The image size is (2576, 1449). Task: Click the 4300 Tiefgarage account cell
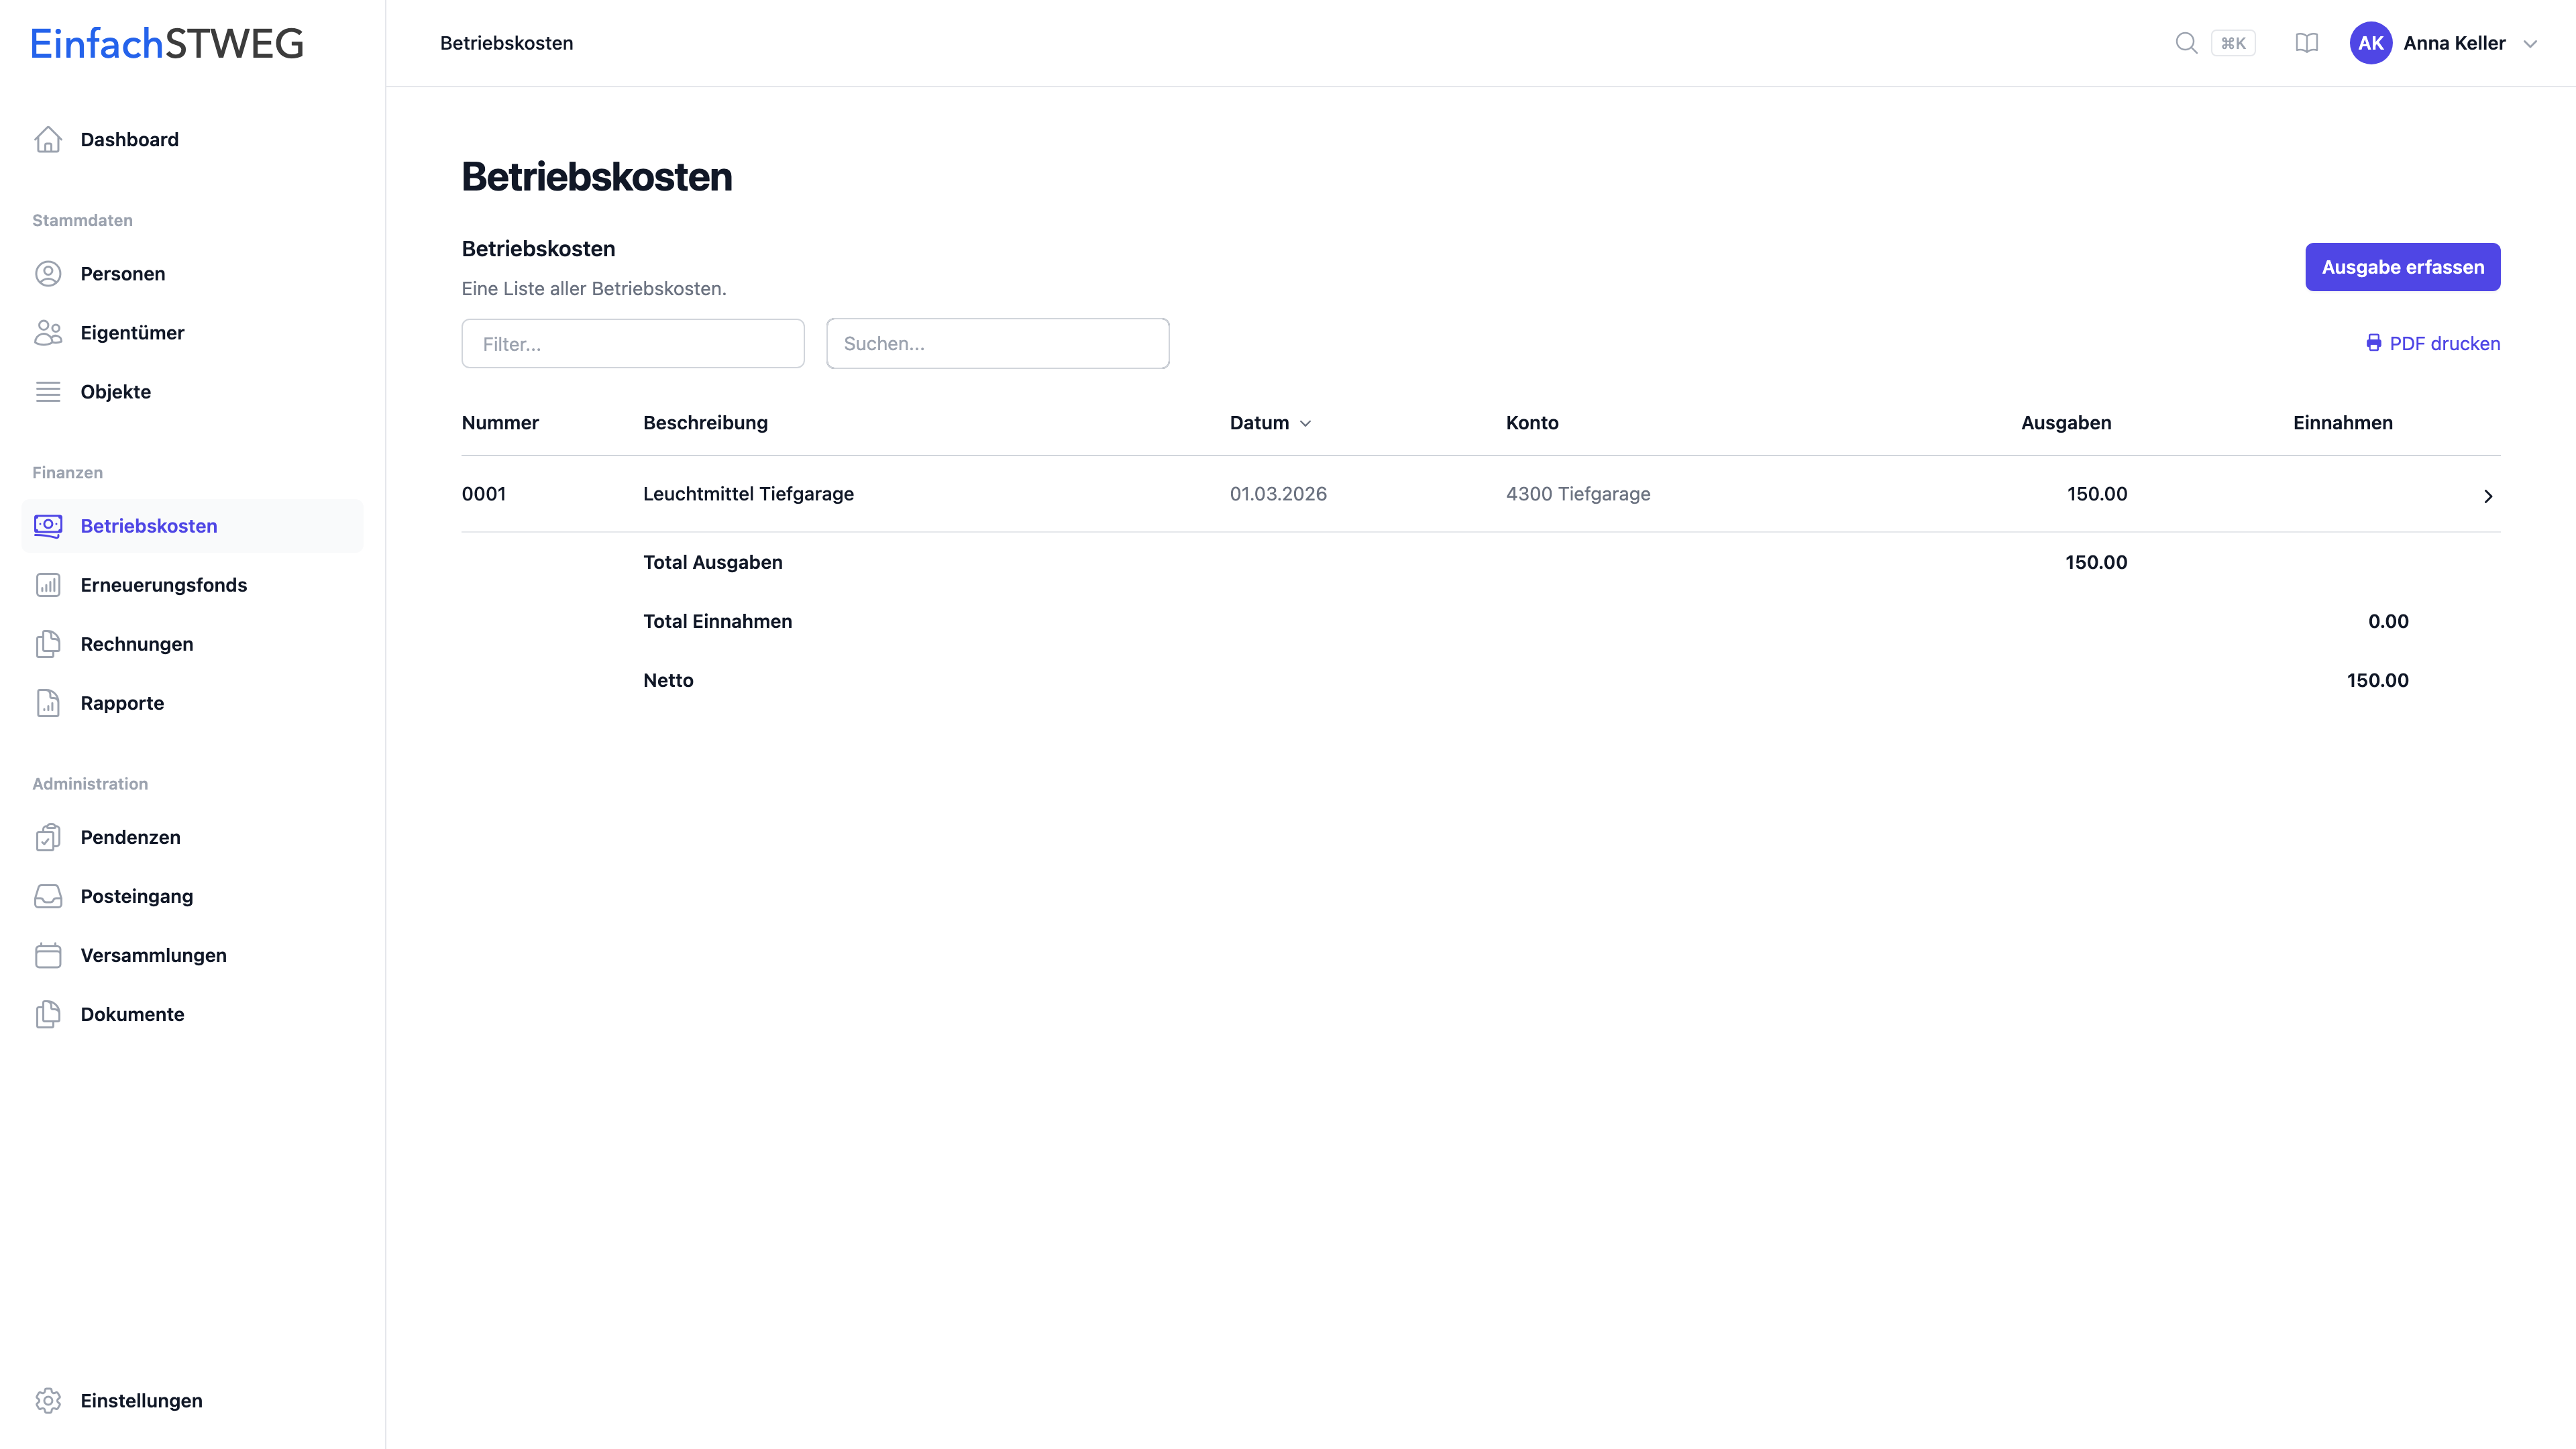click(1578, 494)
